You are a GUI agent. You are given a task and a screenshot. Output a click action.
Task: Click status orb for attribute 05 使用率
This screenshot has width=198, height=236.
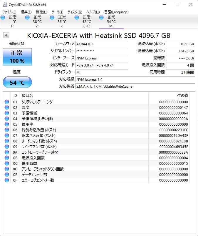click(7, 124)
